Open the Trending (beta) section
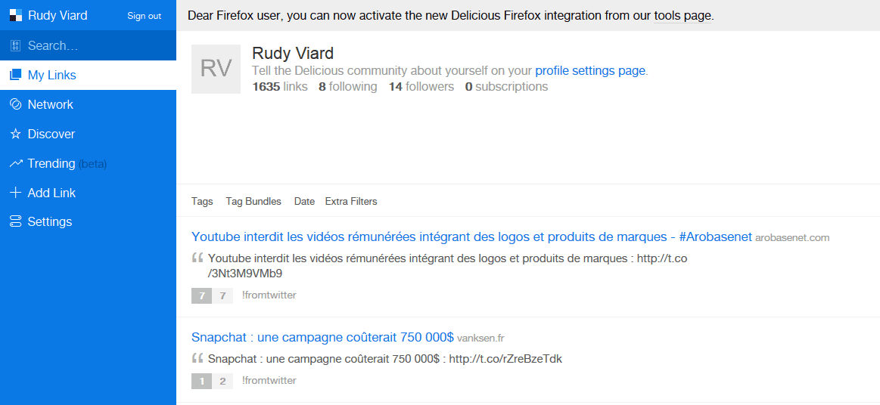The image size is (880, 405). [x=88, y=163]
